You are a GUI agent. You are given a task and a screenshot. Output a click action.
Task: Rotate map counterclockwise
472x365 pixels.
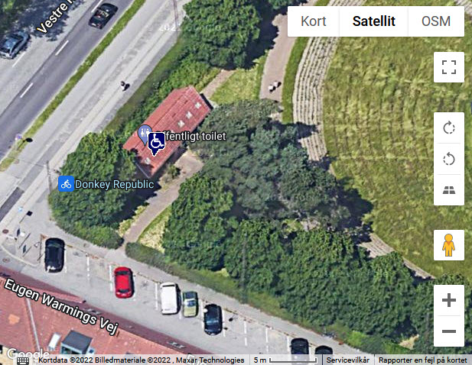pos(449,159)
